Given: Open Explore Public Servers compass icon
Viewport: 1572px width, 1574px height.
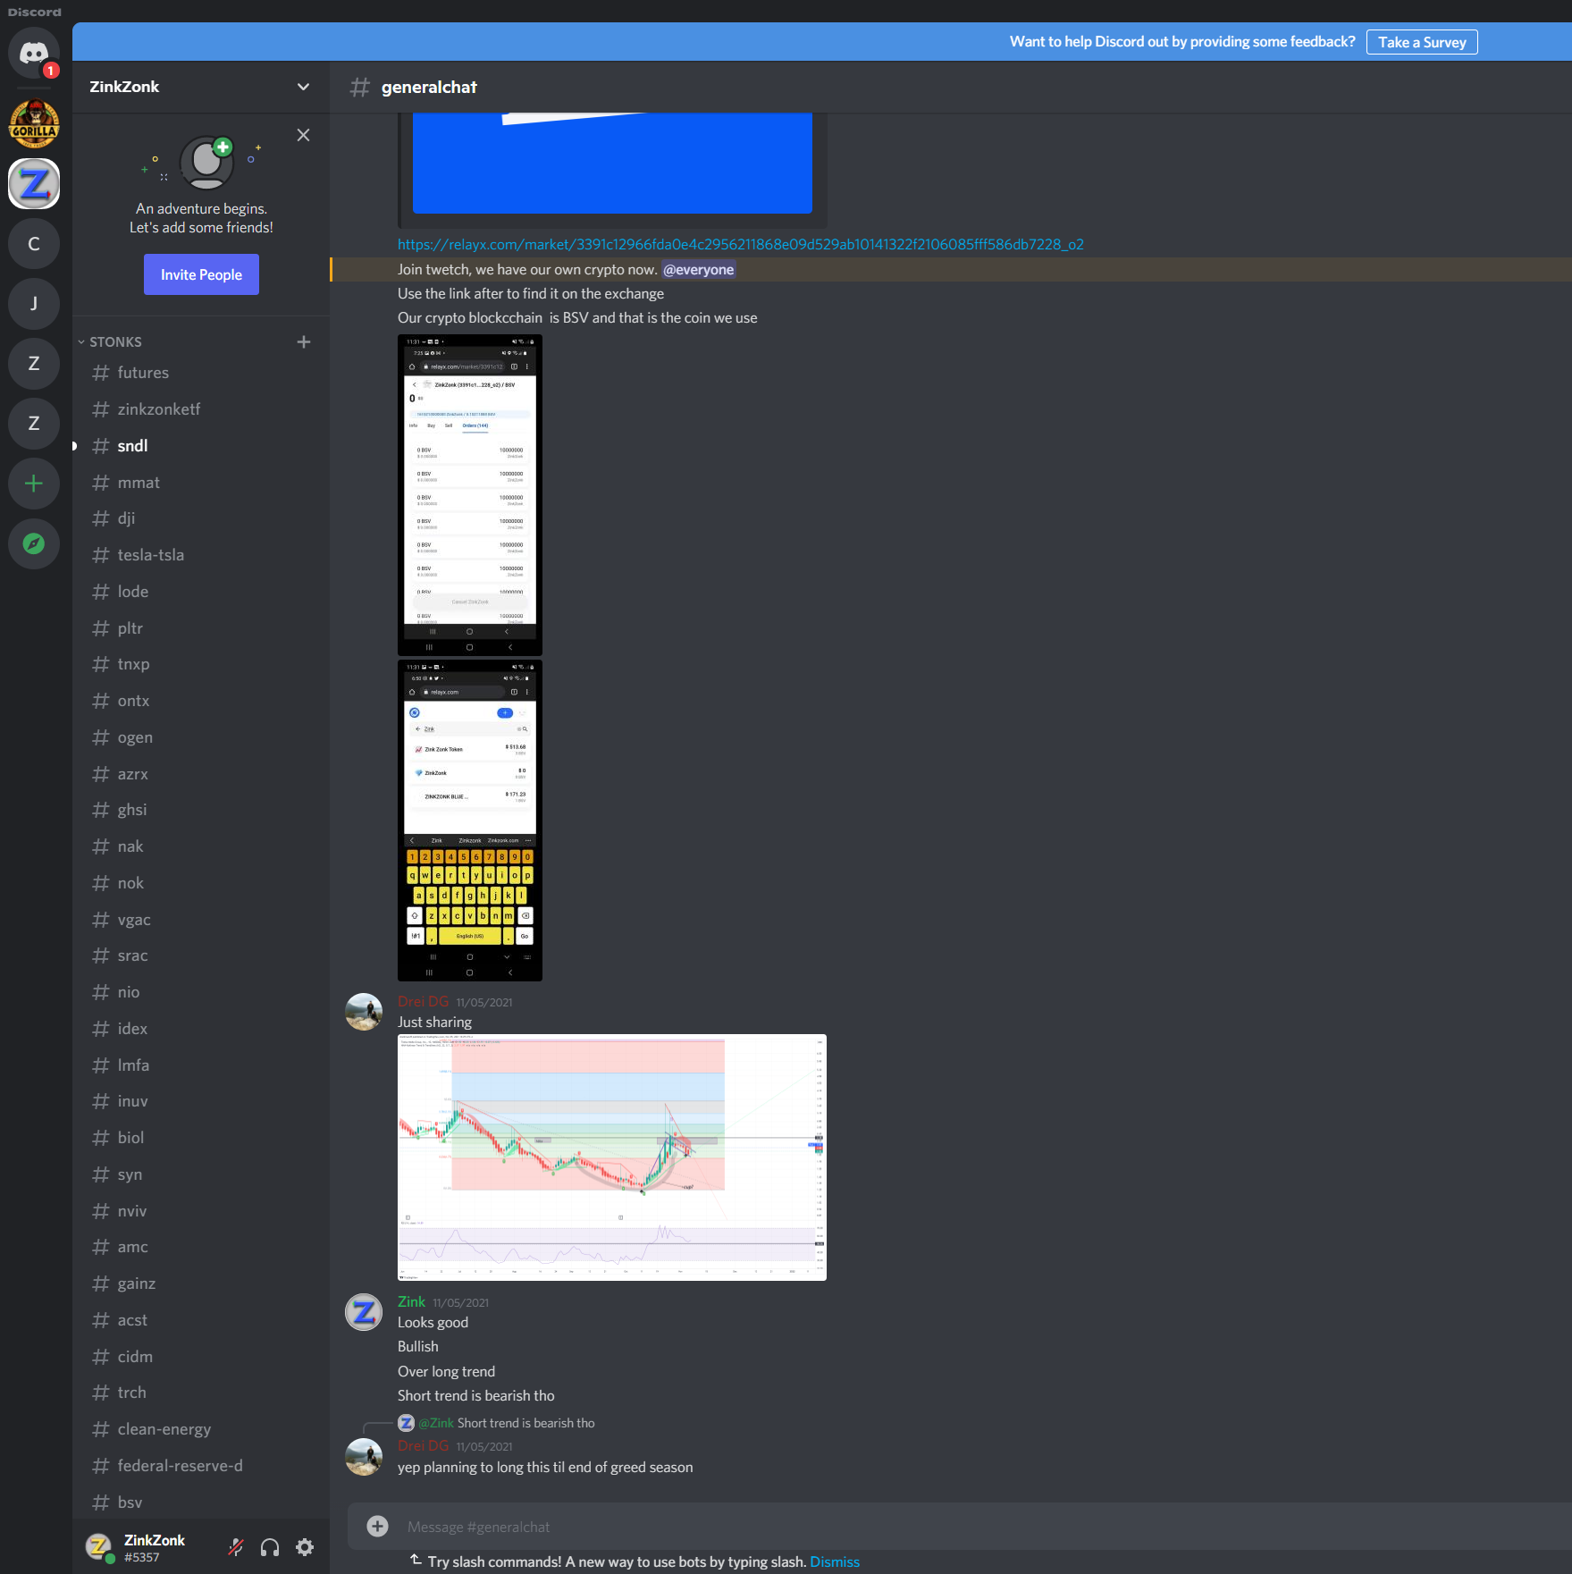Looking at the screenshot, I should (x=34, y=543).
